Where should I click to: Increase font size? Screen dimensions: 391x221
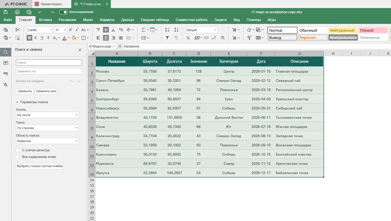71,30
